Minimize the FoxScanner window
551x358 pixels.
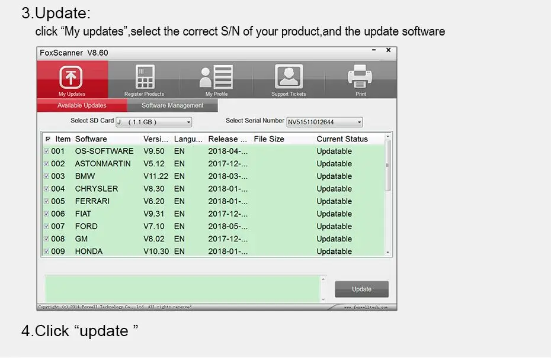(x=374, y=50)
